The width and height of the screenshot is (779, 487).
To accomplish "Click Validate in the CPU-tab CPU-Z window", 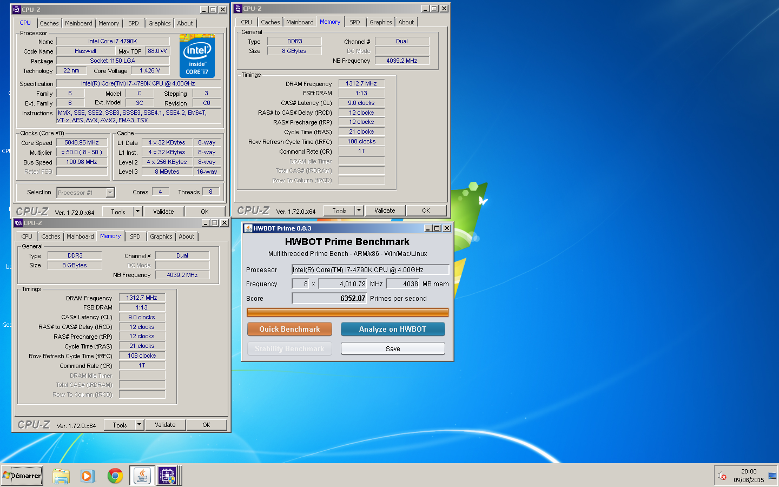I will tap(163, 212).
